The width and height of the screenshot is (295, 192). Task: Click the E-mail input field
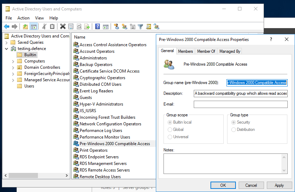coord(241,104)
